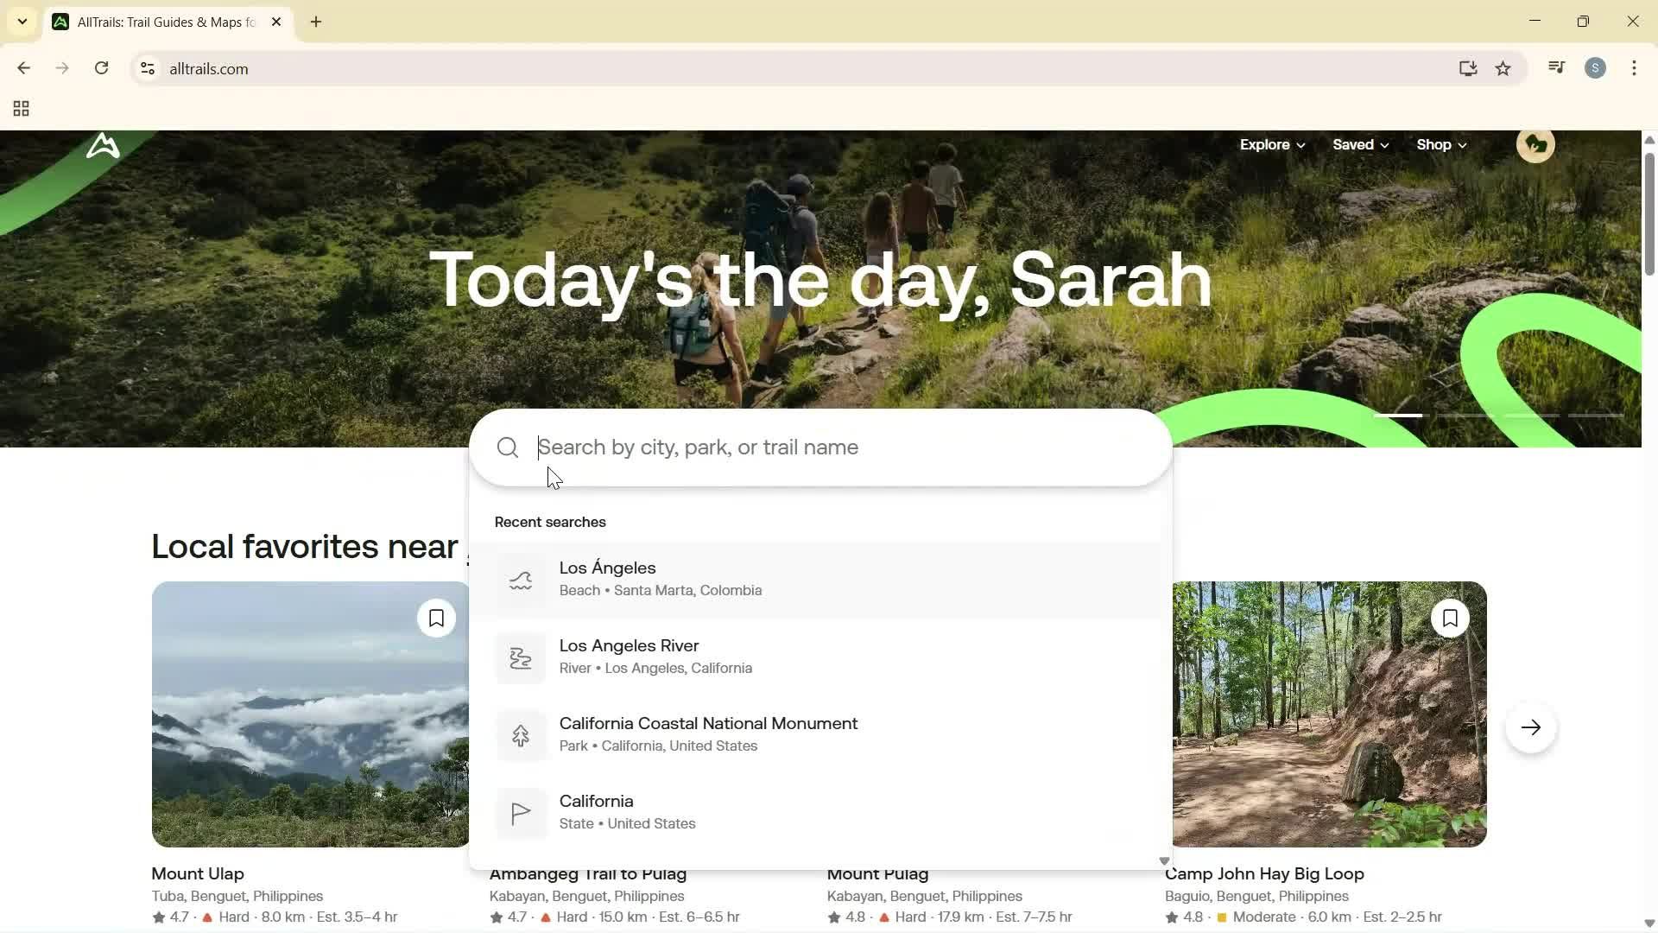This screenshot has height=933, width=1658.
Task: Select the Los Angeles River search icon
Action: click(x=520, y=658)
